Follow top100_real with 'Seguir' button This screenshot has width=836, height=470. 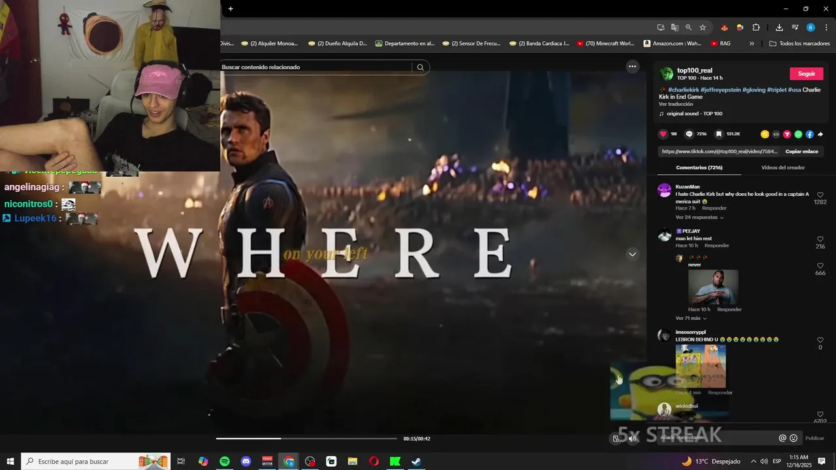tap(807, 74)
